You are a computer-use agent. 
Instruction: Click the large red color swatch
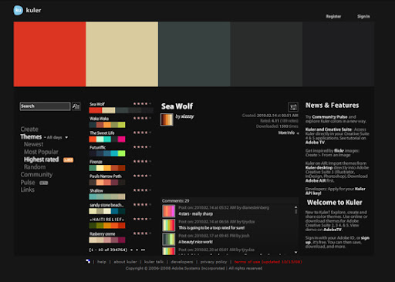49,54
